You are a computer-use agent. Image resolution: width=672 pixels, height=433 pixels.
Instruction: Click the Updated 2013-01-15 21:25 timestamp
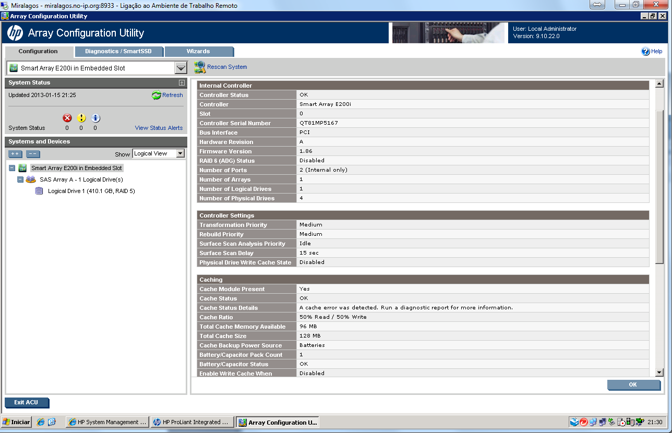point(42,95)
